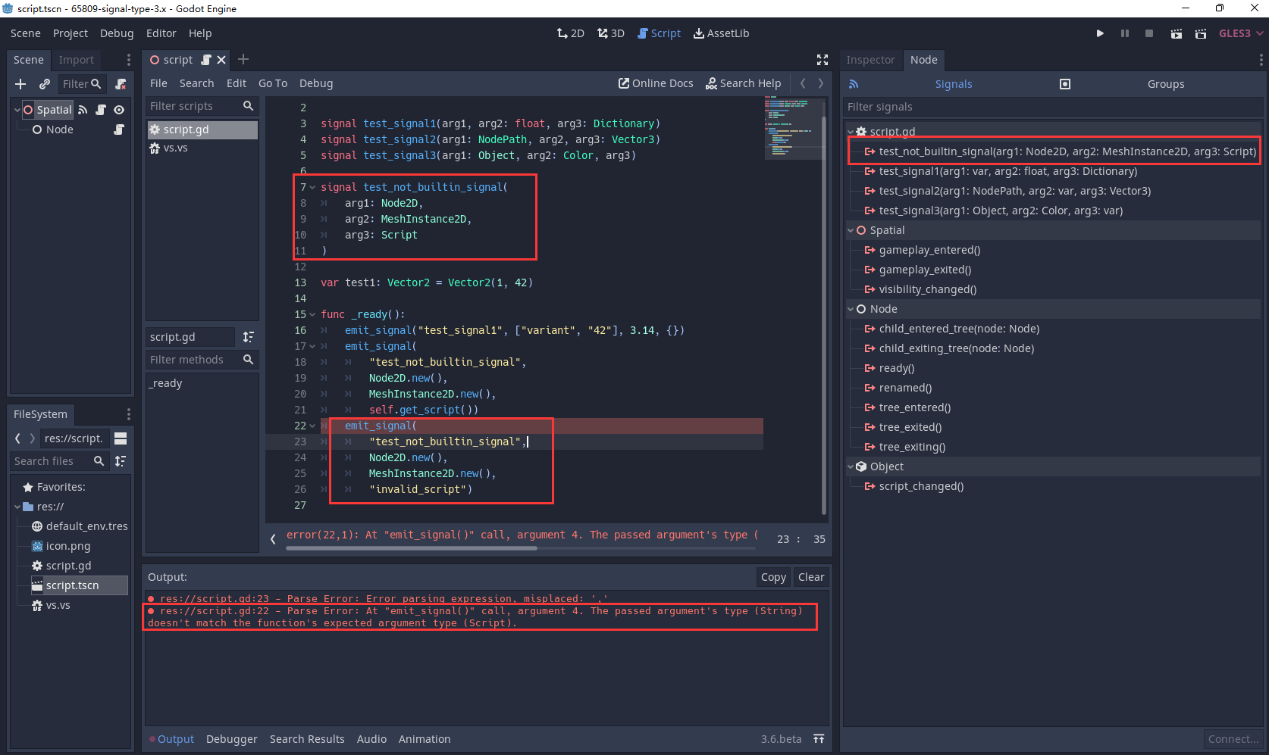Switch to 2D workspace
Viewport: 1269px width, 755px height.
tap(570, 33)
